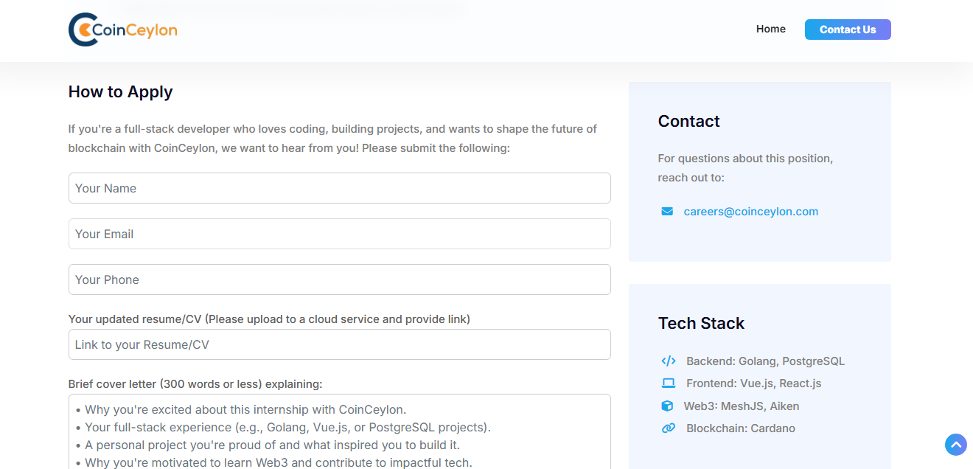Click the How to Apply heading
The height and width of the screenshot is (469, 973).
pyautogui.click(x=120, y=92)
